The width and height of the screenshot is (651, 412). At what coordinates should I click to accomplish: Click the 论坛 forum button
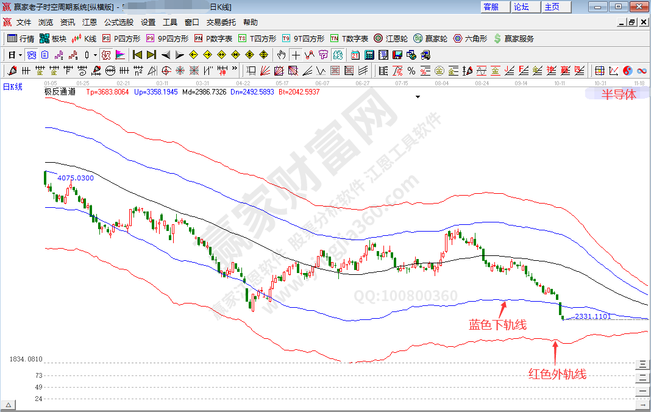(x=522, y=7)
